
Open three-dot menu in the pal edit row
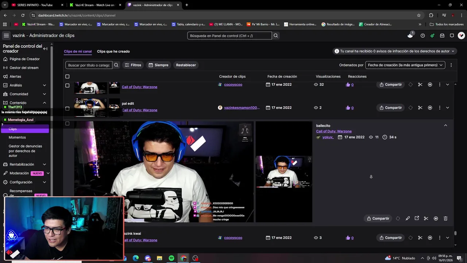click(440, 108)
